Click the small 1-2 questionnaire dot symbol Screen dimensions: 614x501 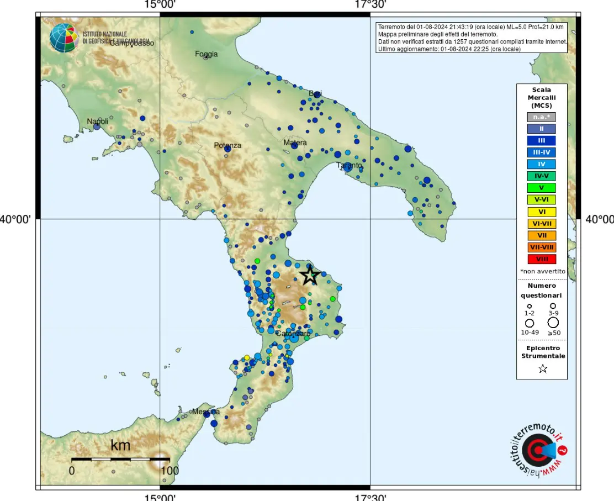point(529,305)
